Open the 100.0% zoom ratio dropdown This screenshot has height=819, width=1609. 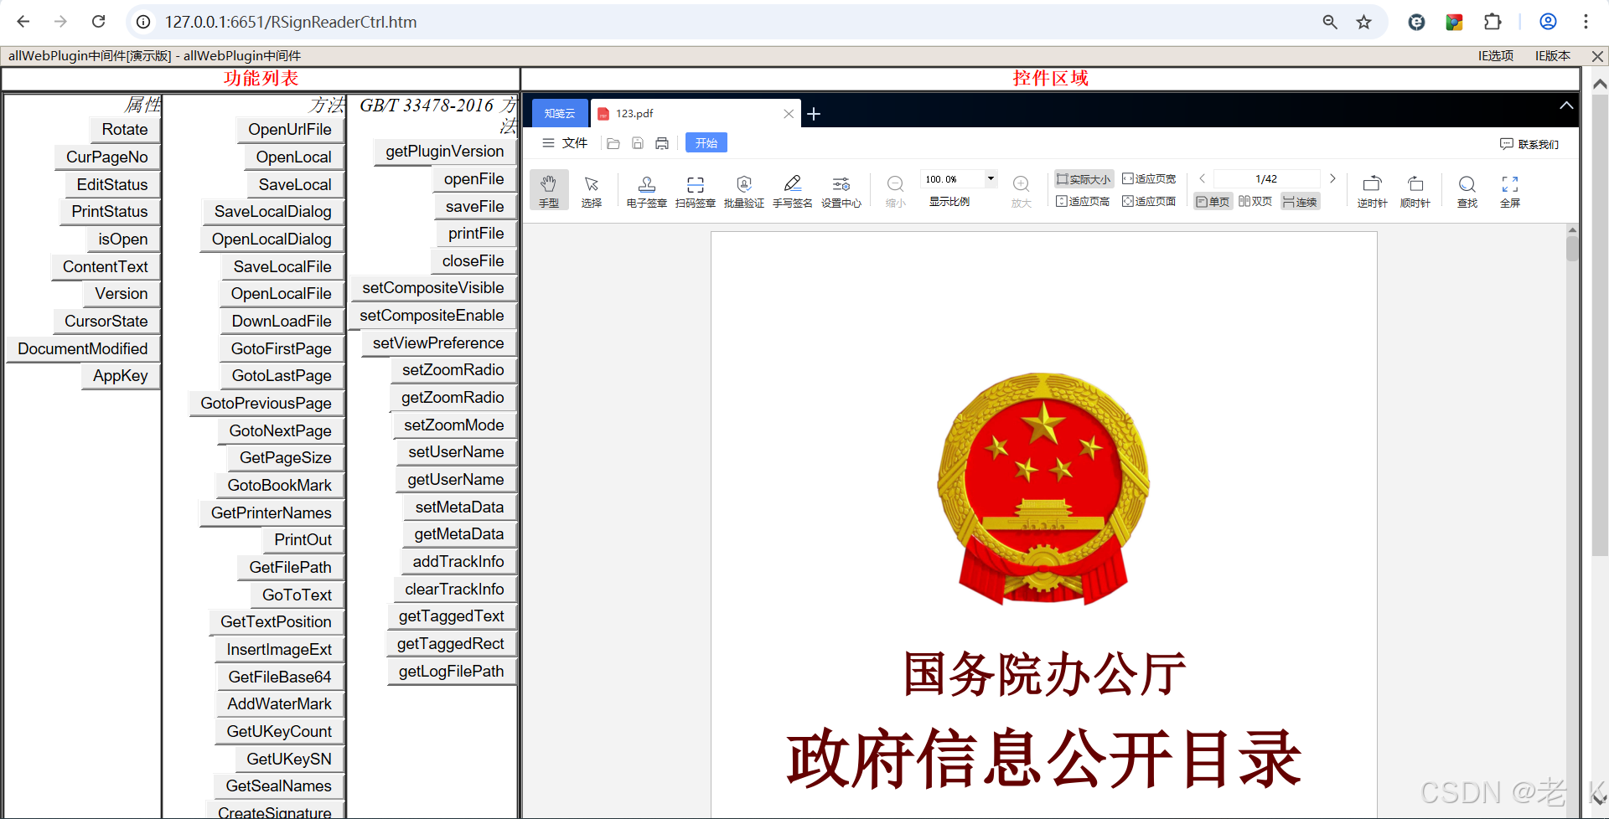[991, 178]
